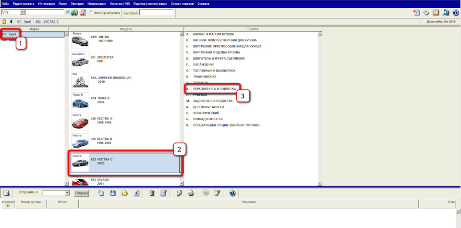The width and height of the screenshot is (461, 228).
Task: Click the greyed round coin icon
Action: (206, 193)
